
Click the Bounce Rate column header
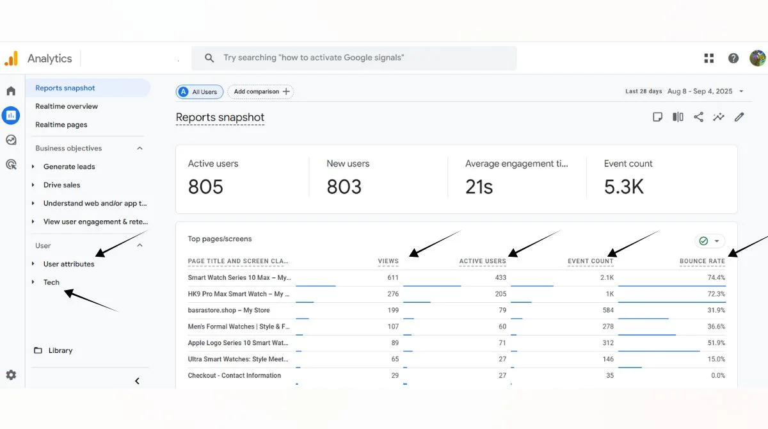(x=702, y=261)
